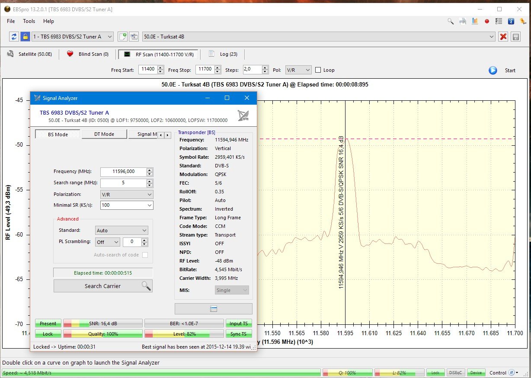Check Auto-search of code option
This screenshot has height=378, width=531.
tap(144, 255)
